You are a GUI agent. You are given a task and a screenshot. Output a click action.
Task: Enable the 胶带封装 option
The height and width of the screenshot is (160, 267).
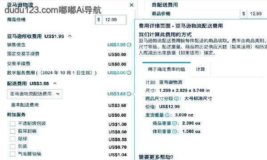tap(12, 131)
